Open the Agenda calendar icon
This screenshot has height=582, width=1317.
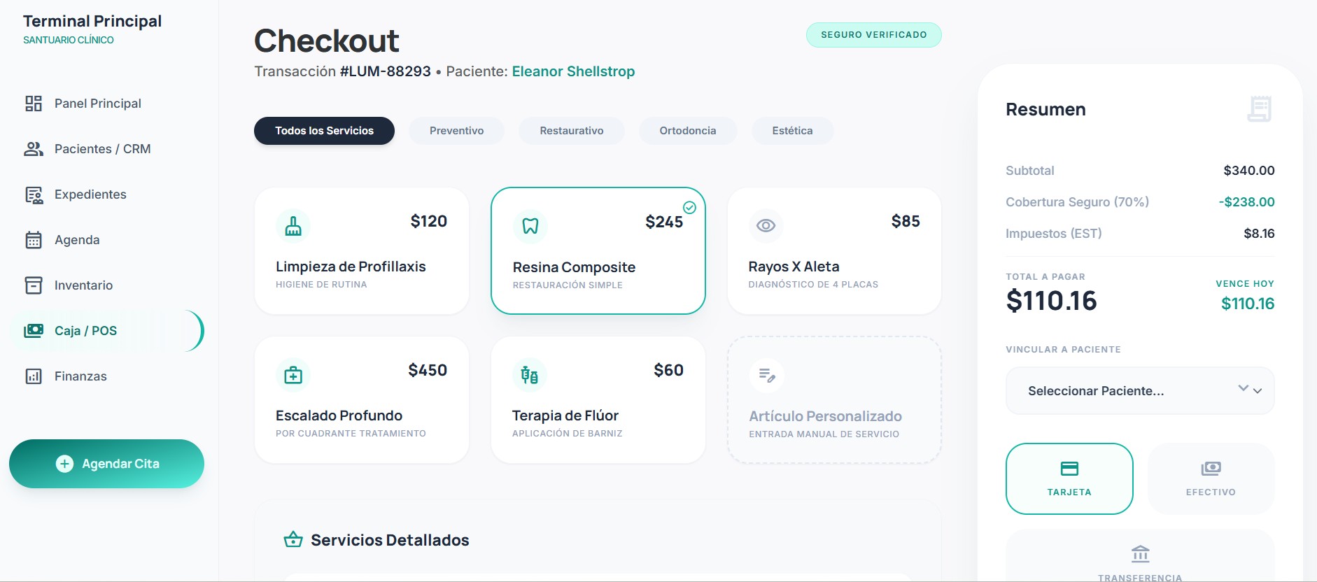point(34,240)
